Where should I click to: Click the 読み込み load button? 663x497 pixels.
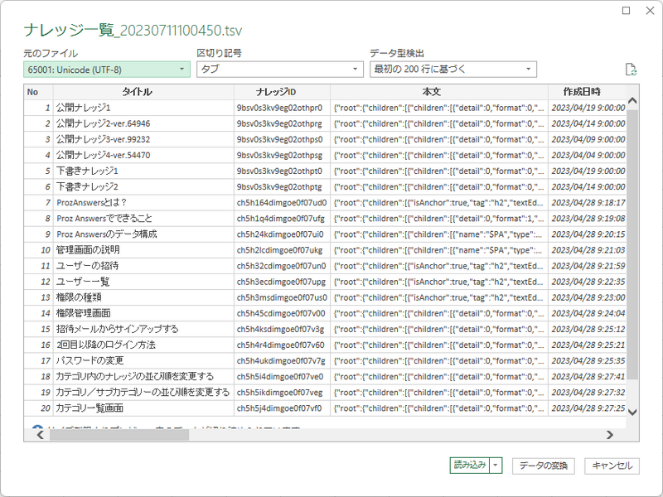470,466
